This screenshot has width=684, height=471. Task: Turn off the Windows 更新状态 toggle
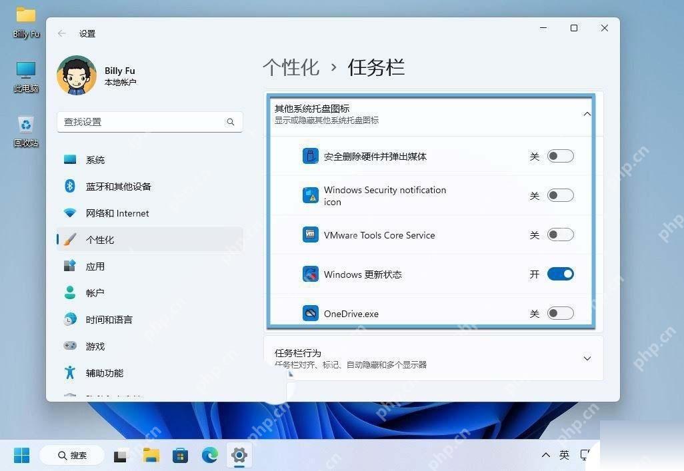pyautogui.click(x=561, y=274)
